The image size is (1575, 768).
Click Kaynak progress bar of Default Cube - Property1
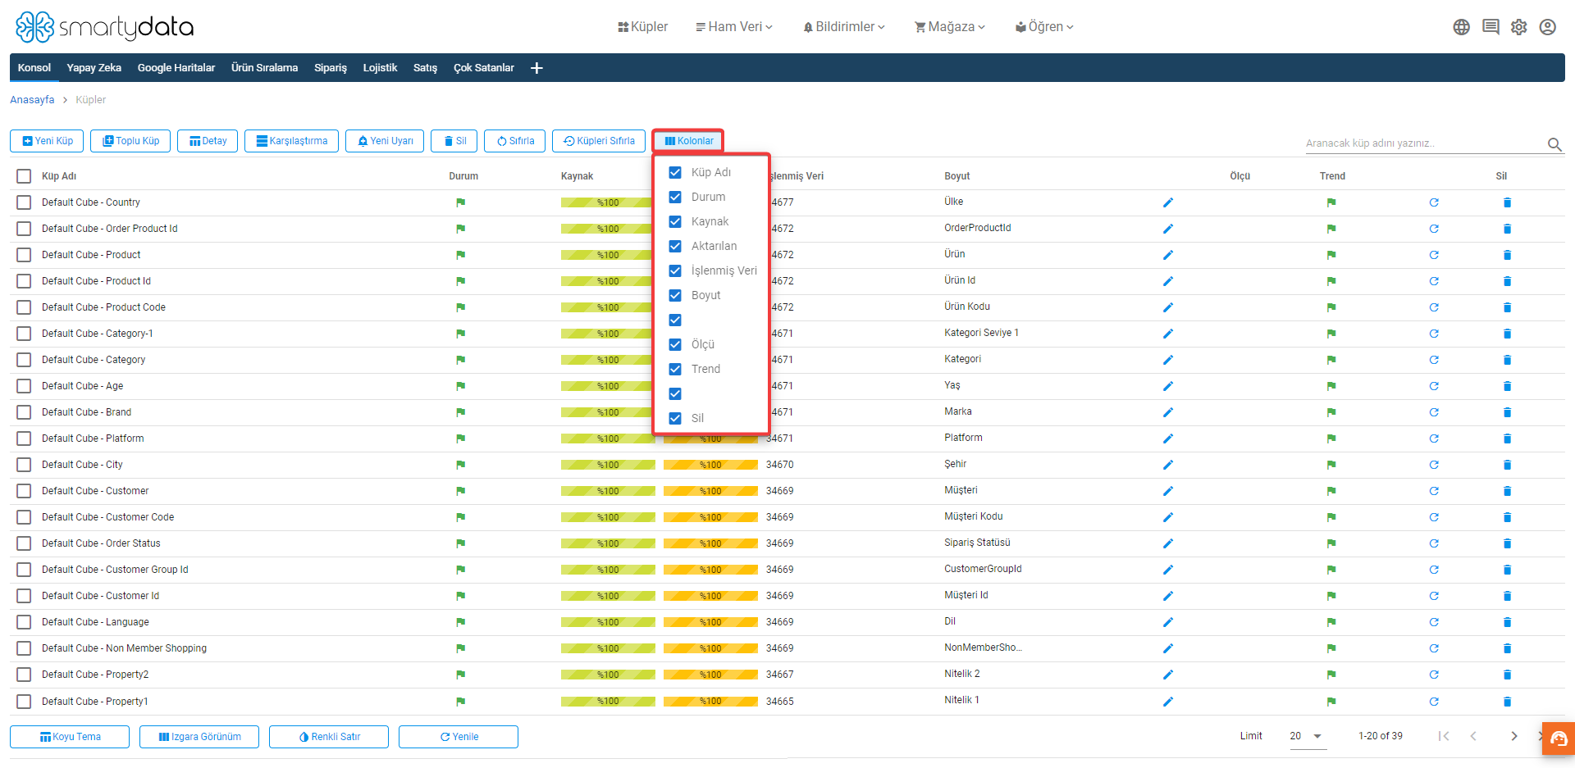tap(608, 701)
